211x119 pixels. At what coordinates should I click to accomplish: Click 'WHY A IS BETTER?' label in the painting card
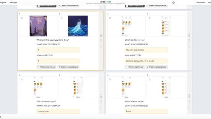(45, 56)
